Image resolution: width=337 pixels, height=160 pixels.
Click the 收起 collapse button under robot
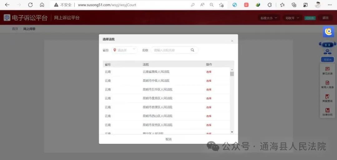pyautogui.click(x=327, y=60)
